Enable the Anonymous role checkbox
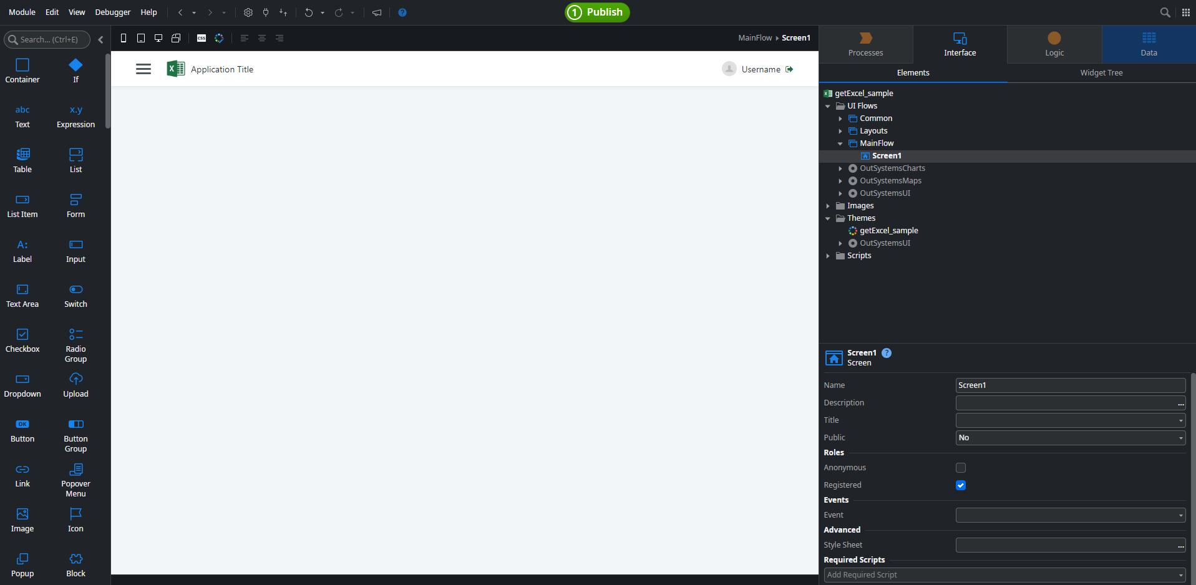1196x585 pixels. (x=960, y=468)
